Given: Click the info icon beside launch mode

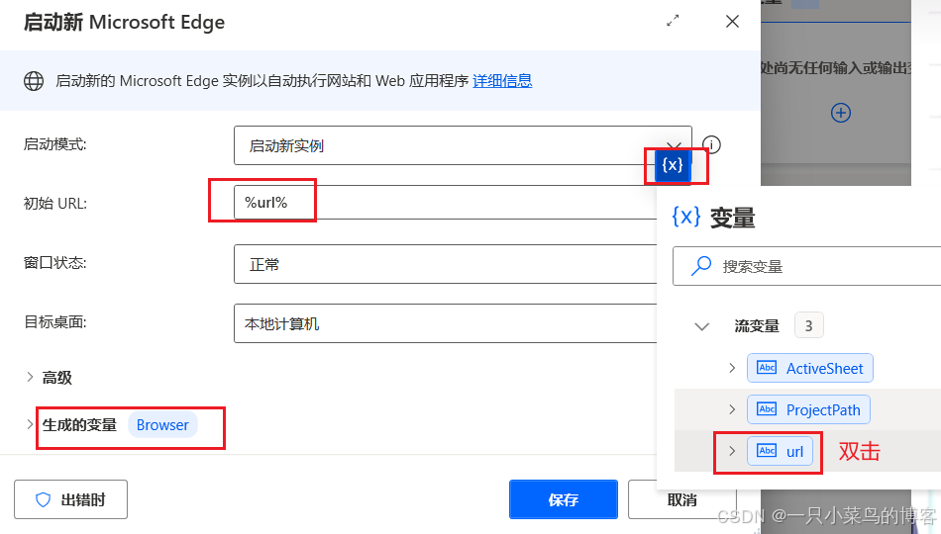Looking at the screenshot, I should 711,145.
